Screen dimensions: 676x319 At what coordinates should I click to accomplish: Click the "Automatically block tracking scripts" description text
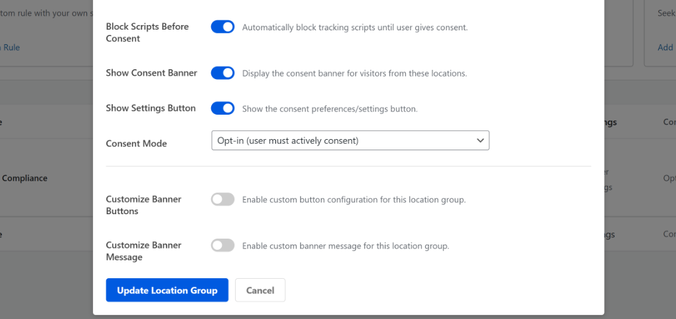(x=355, y=28)
